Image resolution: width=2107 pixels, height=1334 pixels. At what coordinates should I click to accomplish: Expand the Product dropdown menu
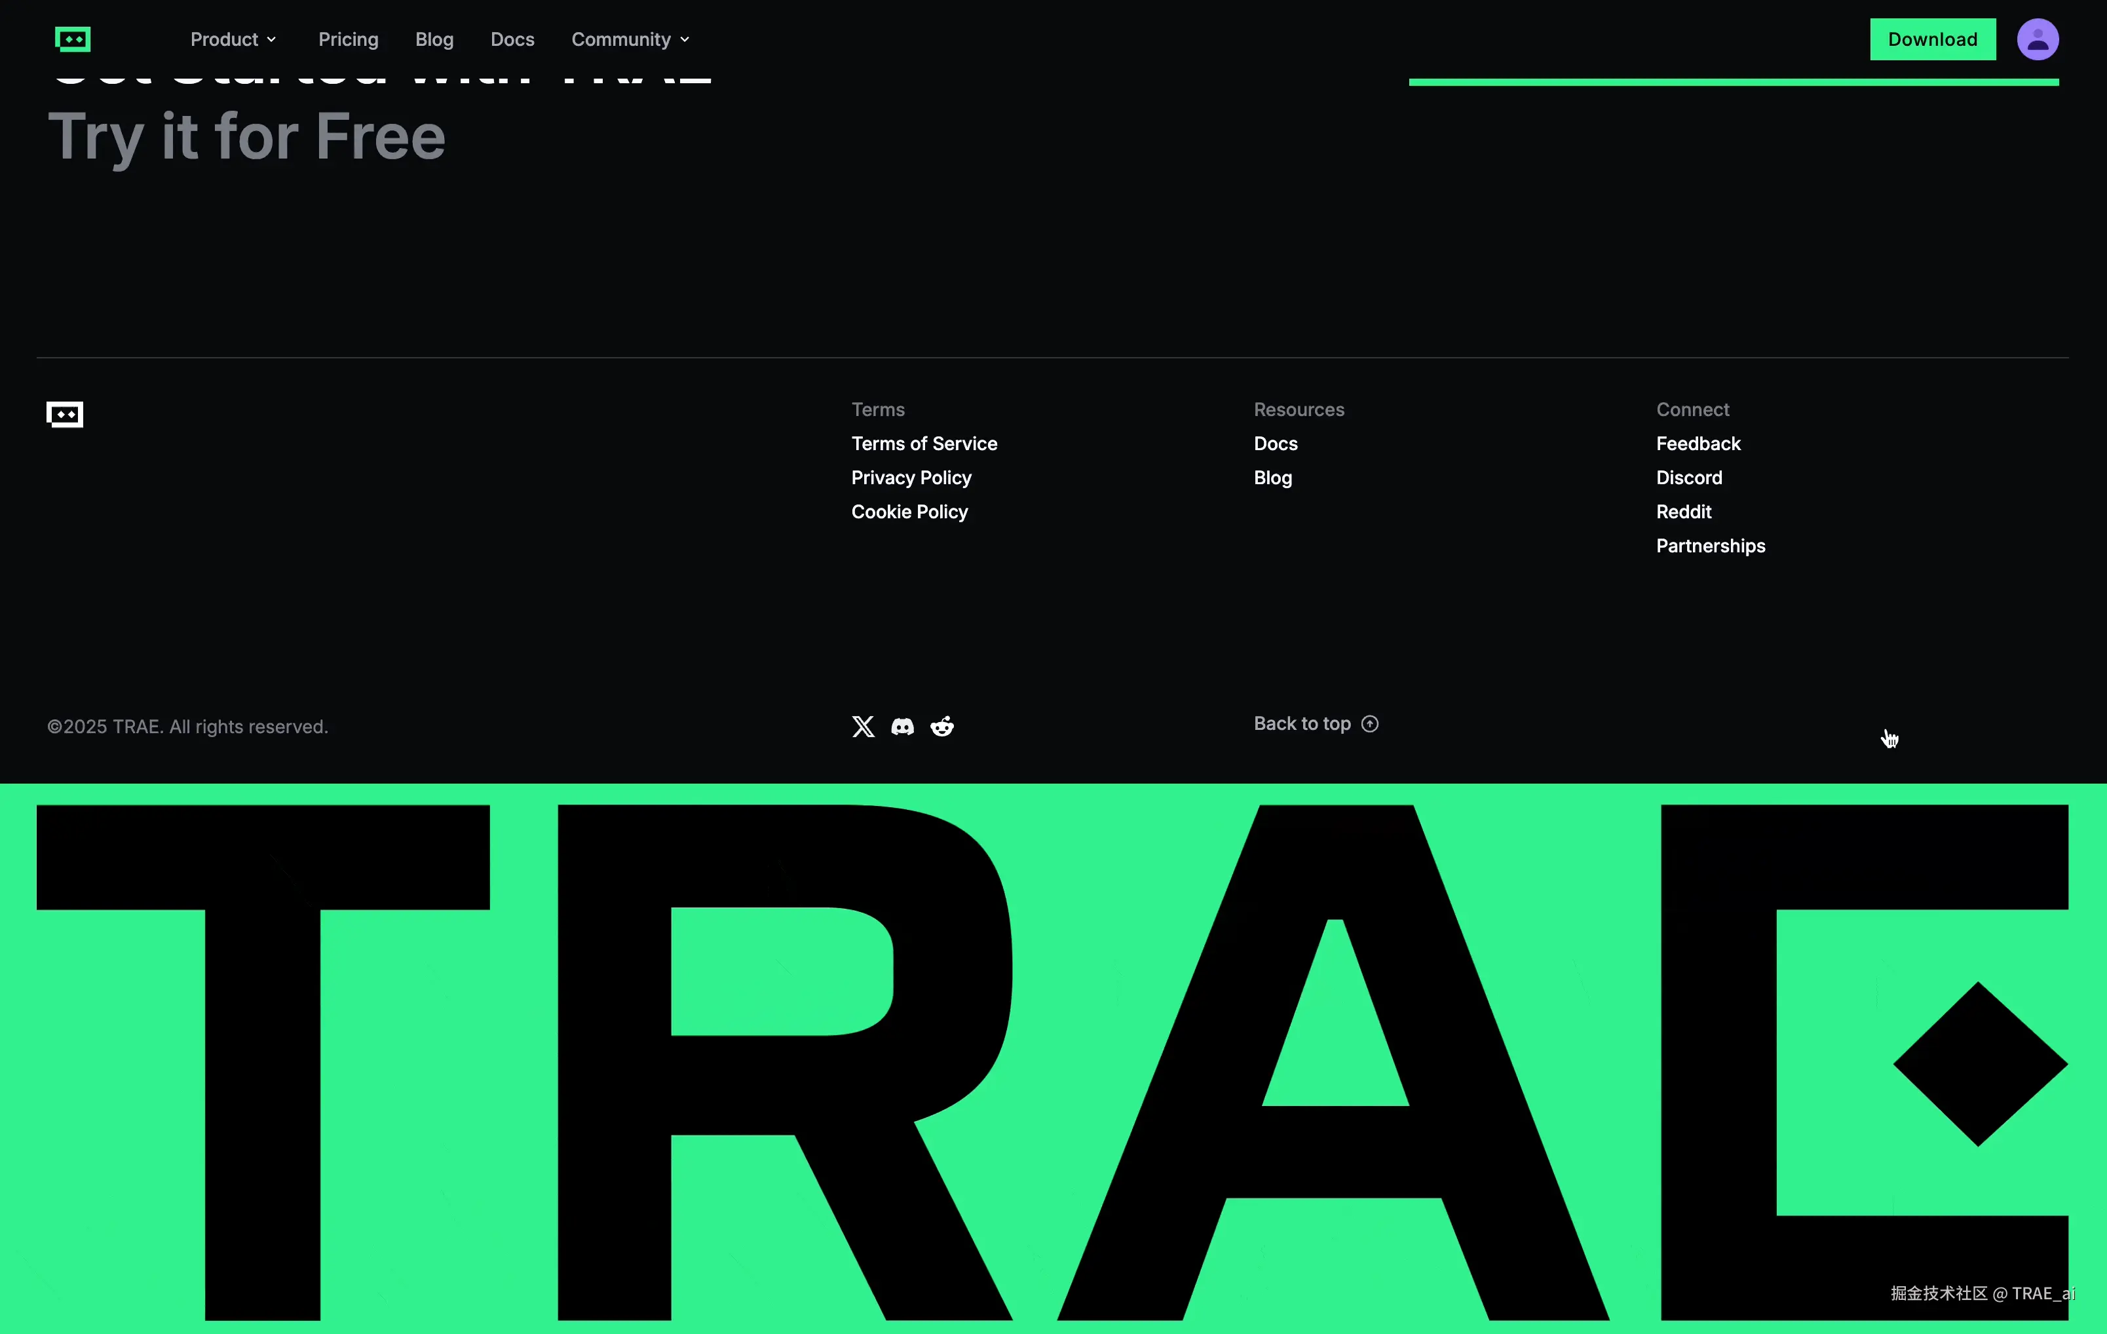pos(233,39)
